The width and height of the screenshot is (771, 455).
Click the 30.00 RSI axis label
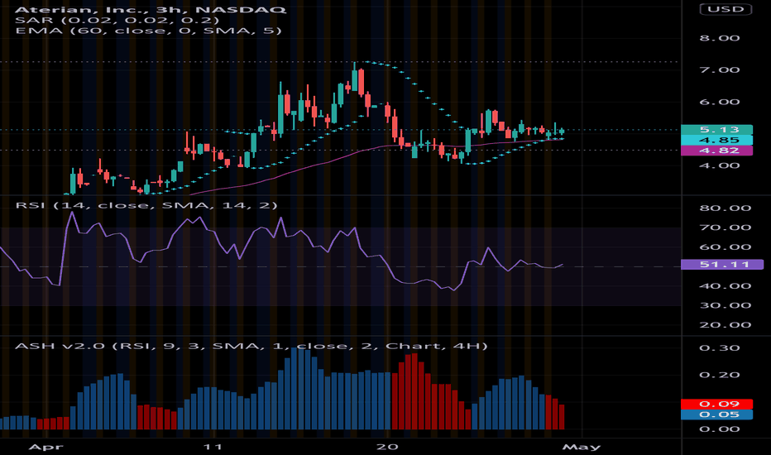pyautogui.click(x=726, y=305)
